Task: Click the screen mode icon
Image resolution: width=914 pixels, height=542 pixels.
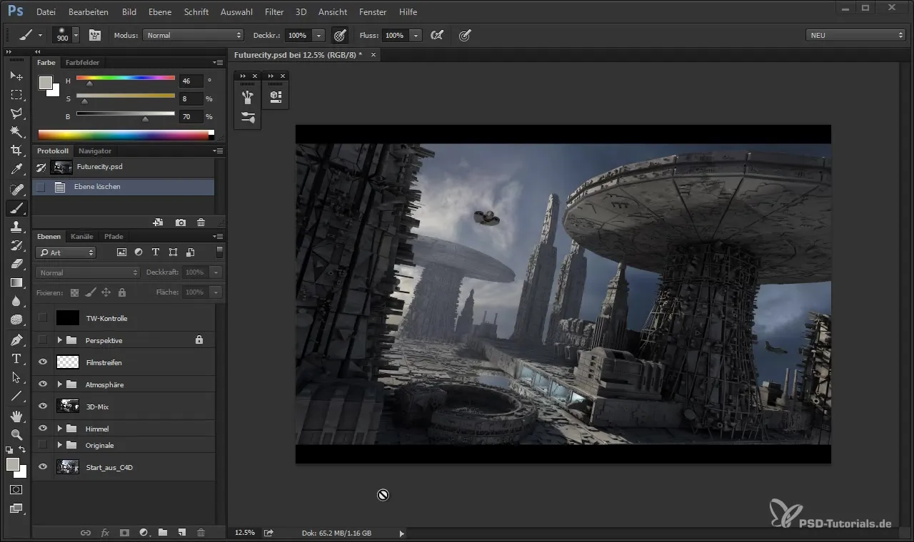Action: [16, 508]
